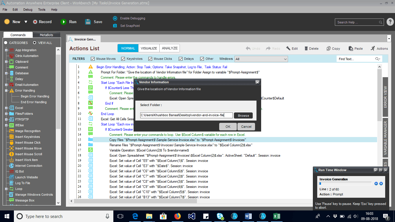
Task: Click the Record button icon
Action: coord(35,22)
